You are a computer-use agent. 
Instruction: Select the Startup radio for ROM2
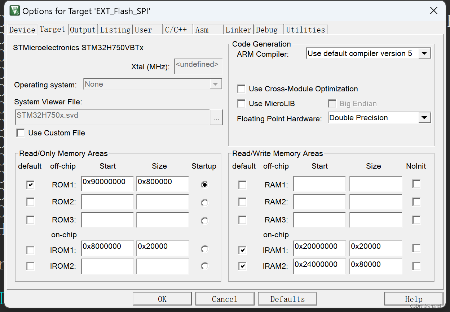click(204, 203)
